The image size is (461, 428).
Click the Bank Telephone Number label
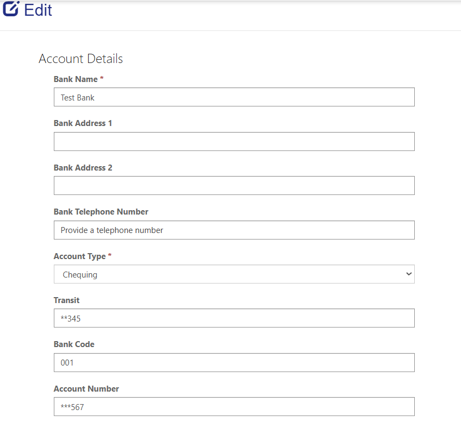[101, 212]
